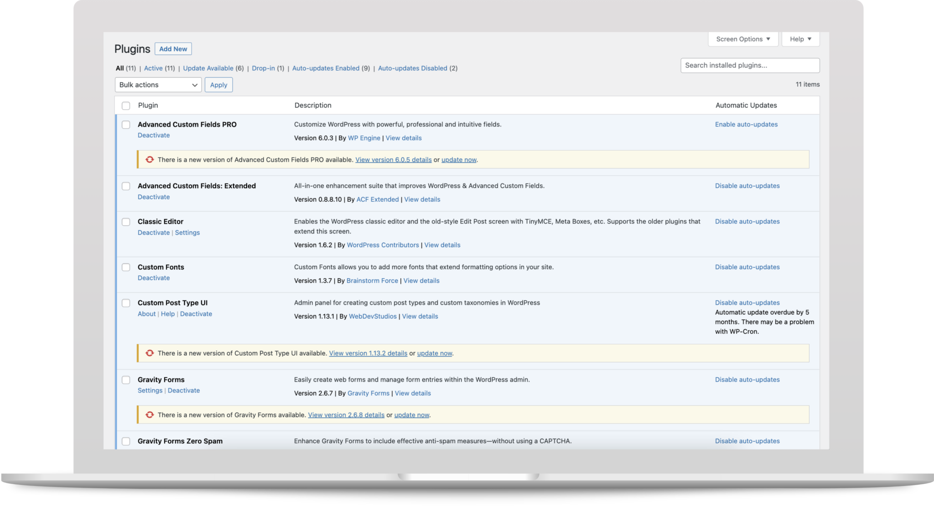The image size is (934, 510).
Task: Tick the Gravity Forms checkbox
Action: [126, 380]
